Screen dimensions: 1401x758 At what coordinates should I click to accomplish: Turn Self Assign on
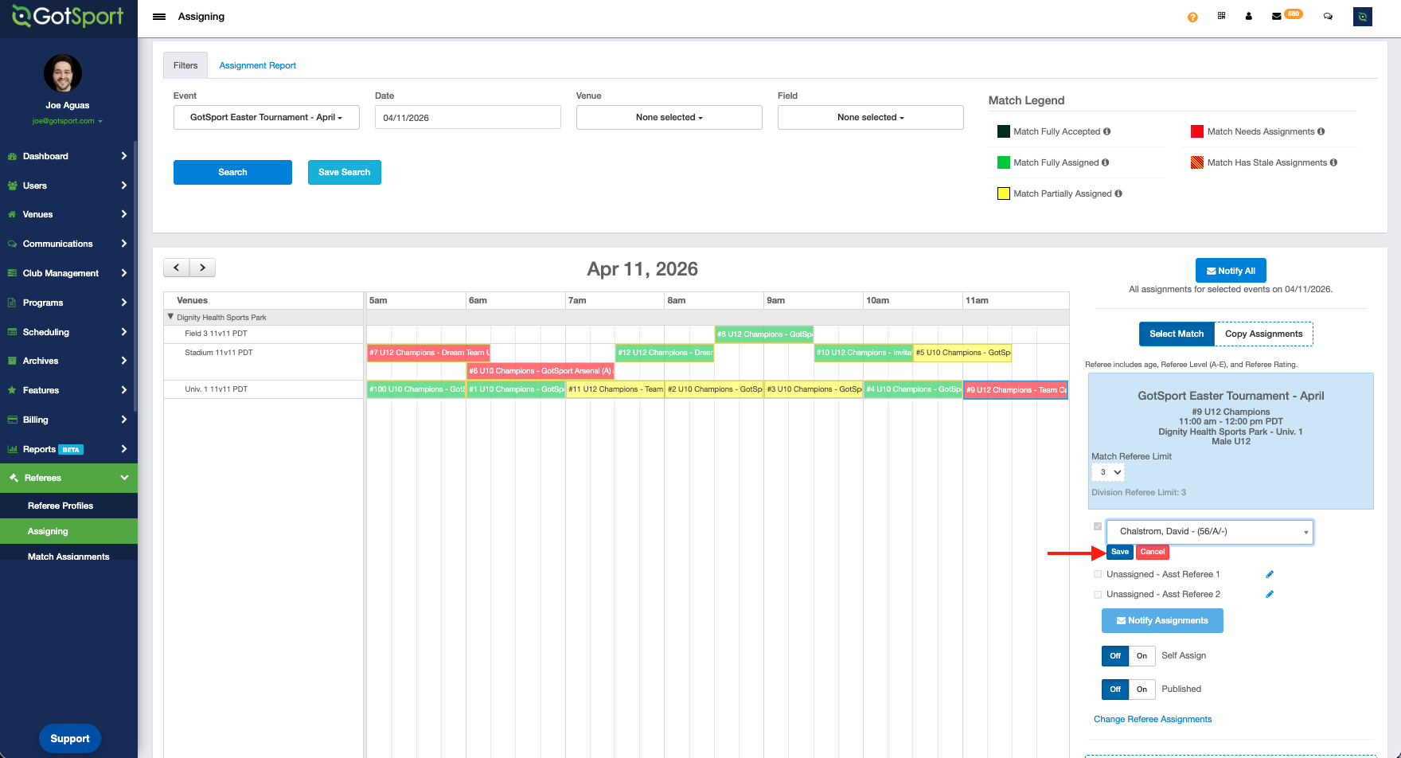(x=1141, y=656)
